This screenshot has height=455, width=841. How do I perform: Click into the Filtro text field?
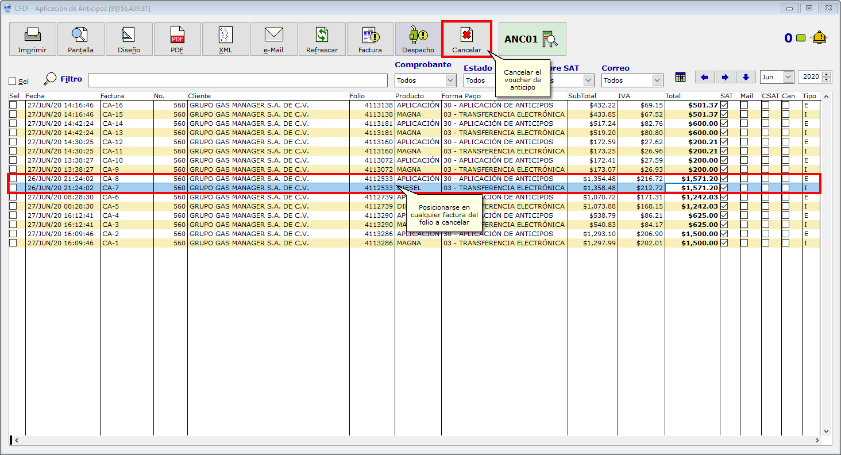click(x=237, y=80)
